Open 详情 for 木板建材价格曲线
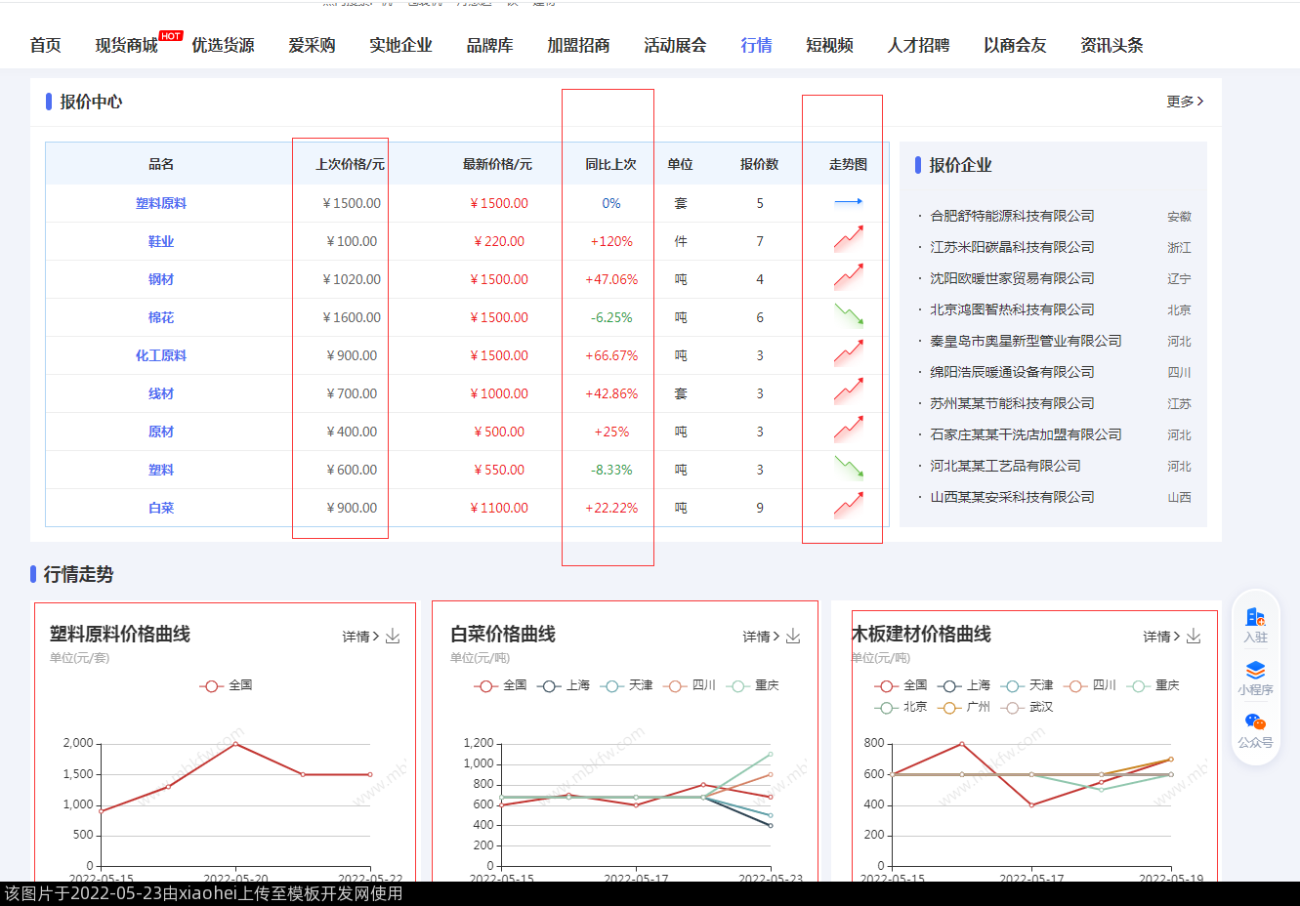1300x906 pixels. pos(1161,637)
